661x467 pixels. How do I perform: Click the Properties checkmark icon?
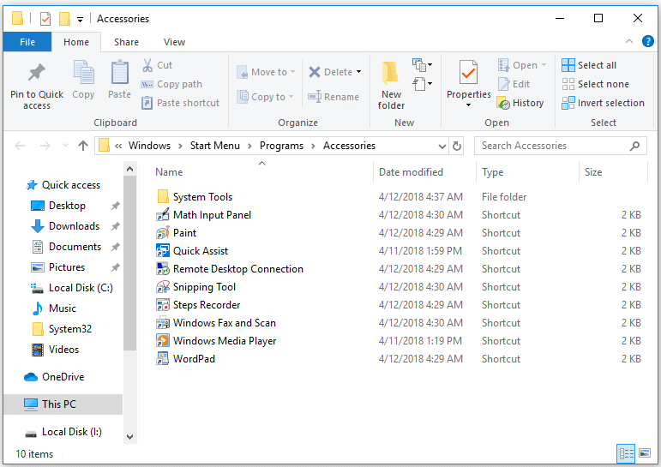(468, 73)
